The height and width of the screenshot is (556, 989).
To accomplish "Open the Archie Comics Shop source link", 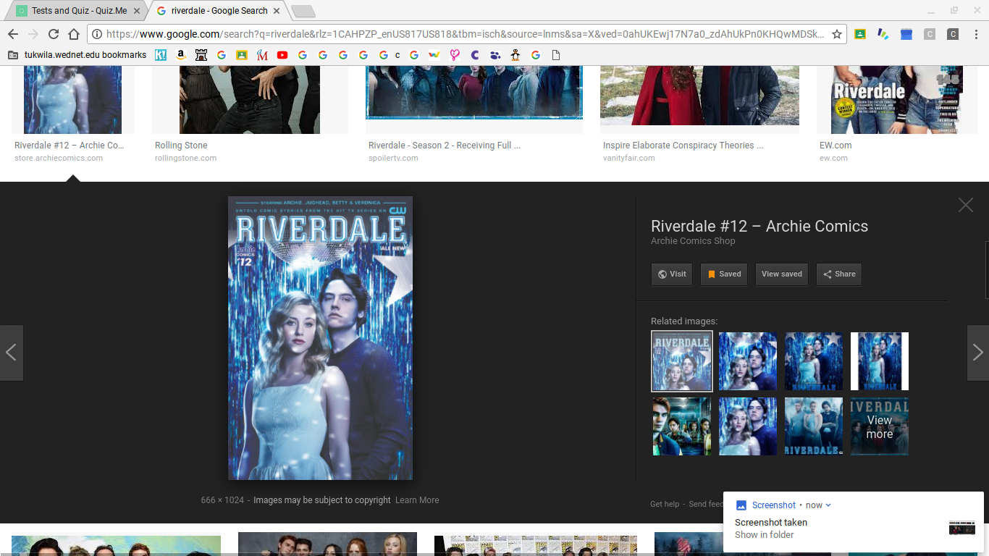I will point(693,241).
